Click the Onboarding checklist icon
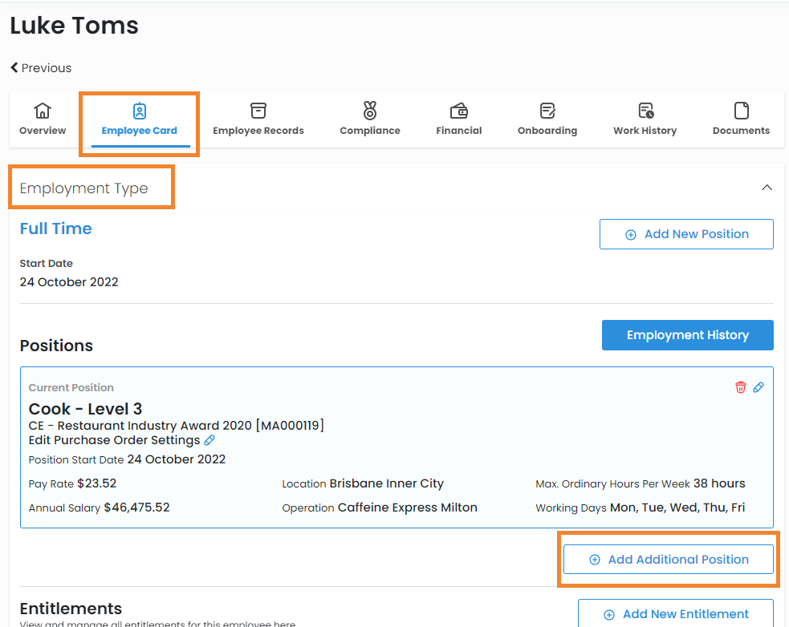The image size is (789, 627). point(547,111)
